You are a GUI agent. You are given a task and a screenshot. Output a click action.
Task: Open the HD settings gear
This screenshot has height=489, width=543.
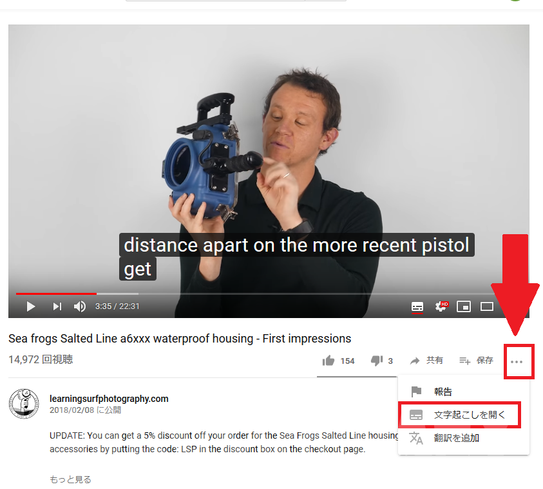pyautogui.click(x=441, y=306)
